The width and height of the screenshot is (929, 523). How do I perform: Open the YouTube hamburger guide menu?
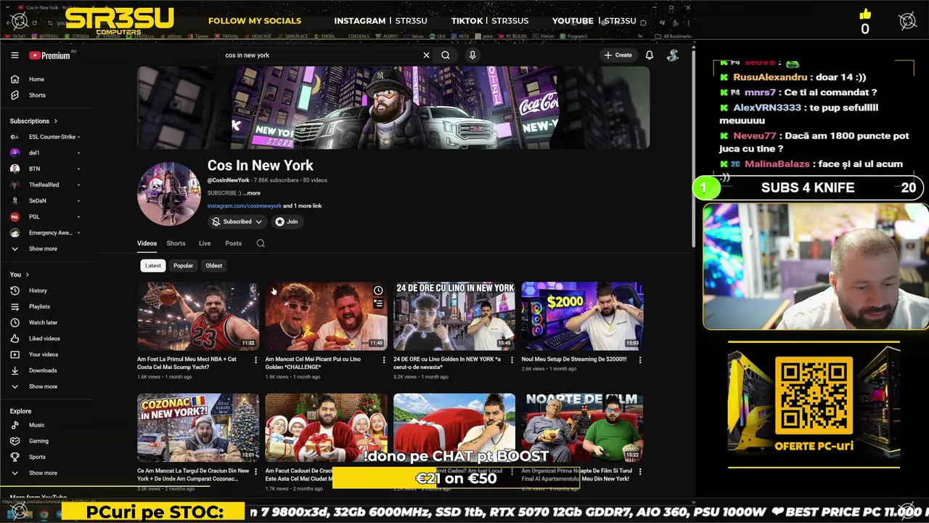pyautogui.click(x=15, y=55)
